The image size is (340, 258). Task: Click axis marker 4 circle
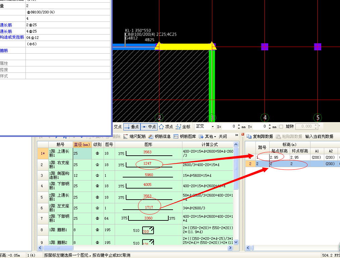coord(265,118)
